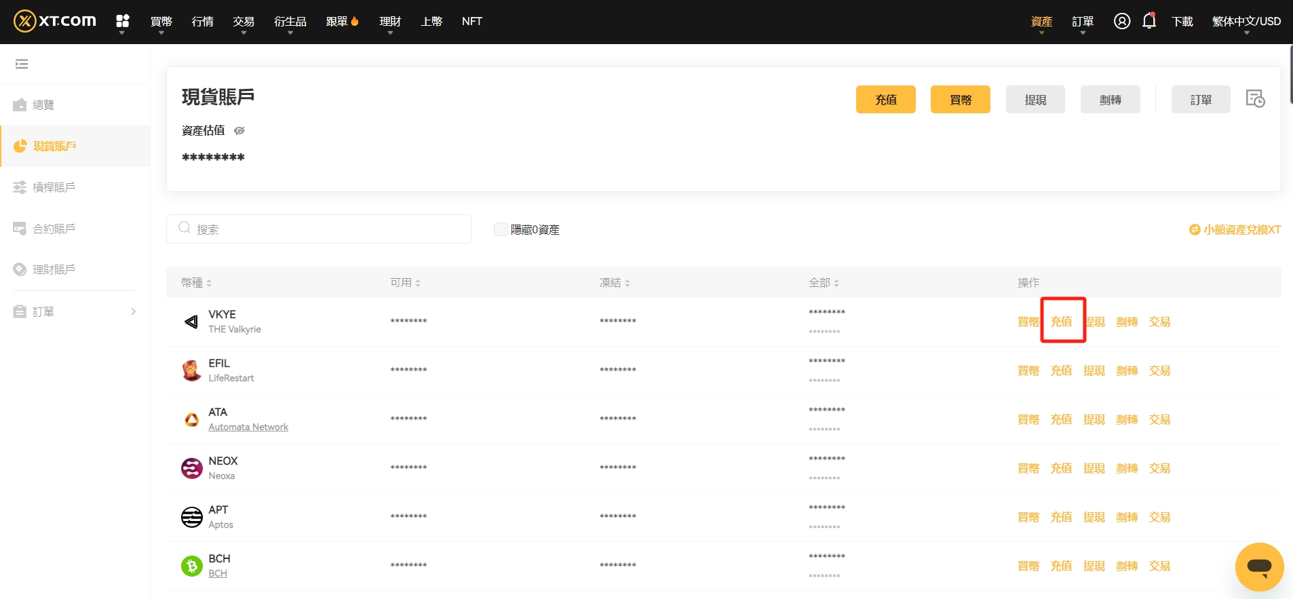Sort the table by 可用 column
This screenshot has height=599, width=1293.
coord(405,282)
